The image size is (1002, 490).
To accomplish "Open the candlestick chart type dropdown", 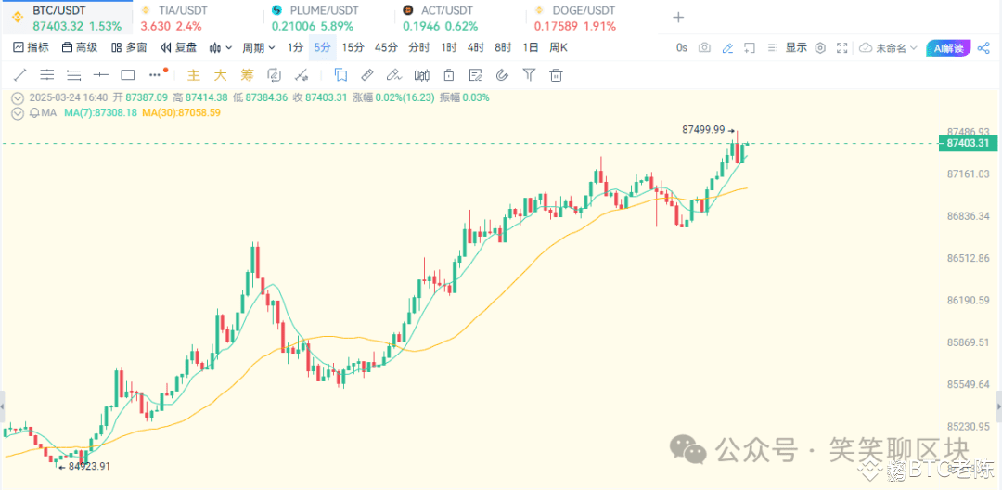I will tap(220, 48).
